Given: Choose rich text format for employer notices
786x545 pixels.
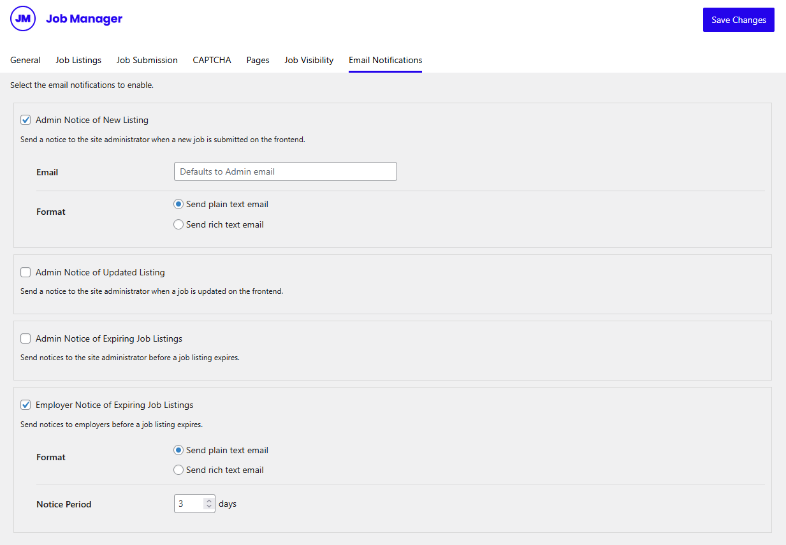Looking at the screenshot, I should [x=178, y=470].
